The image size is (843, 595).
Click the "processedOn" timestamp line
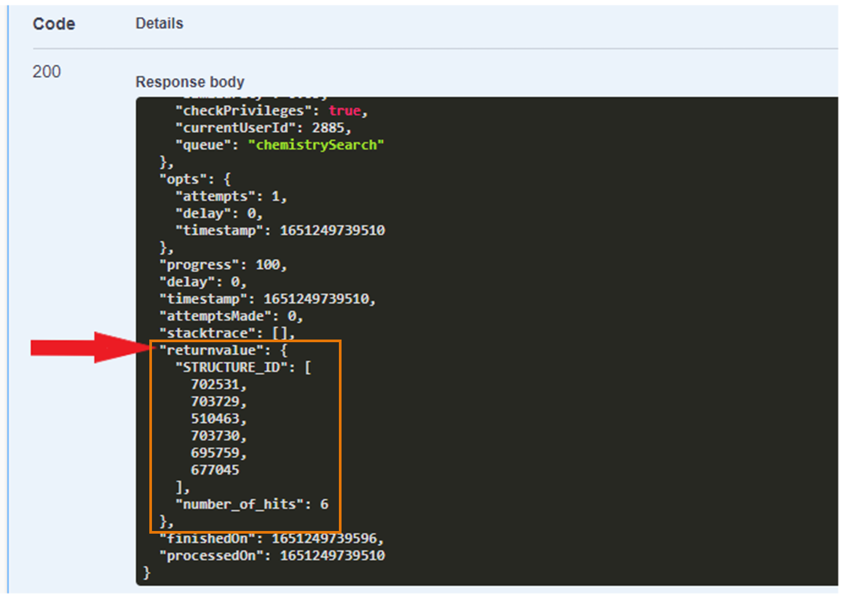coord(272,555)
